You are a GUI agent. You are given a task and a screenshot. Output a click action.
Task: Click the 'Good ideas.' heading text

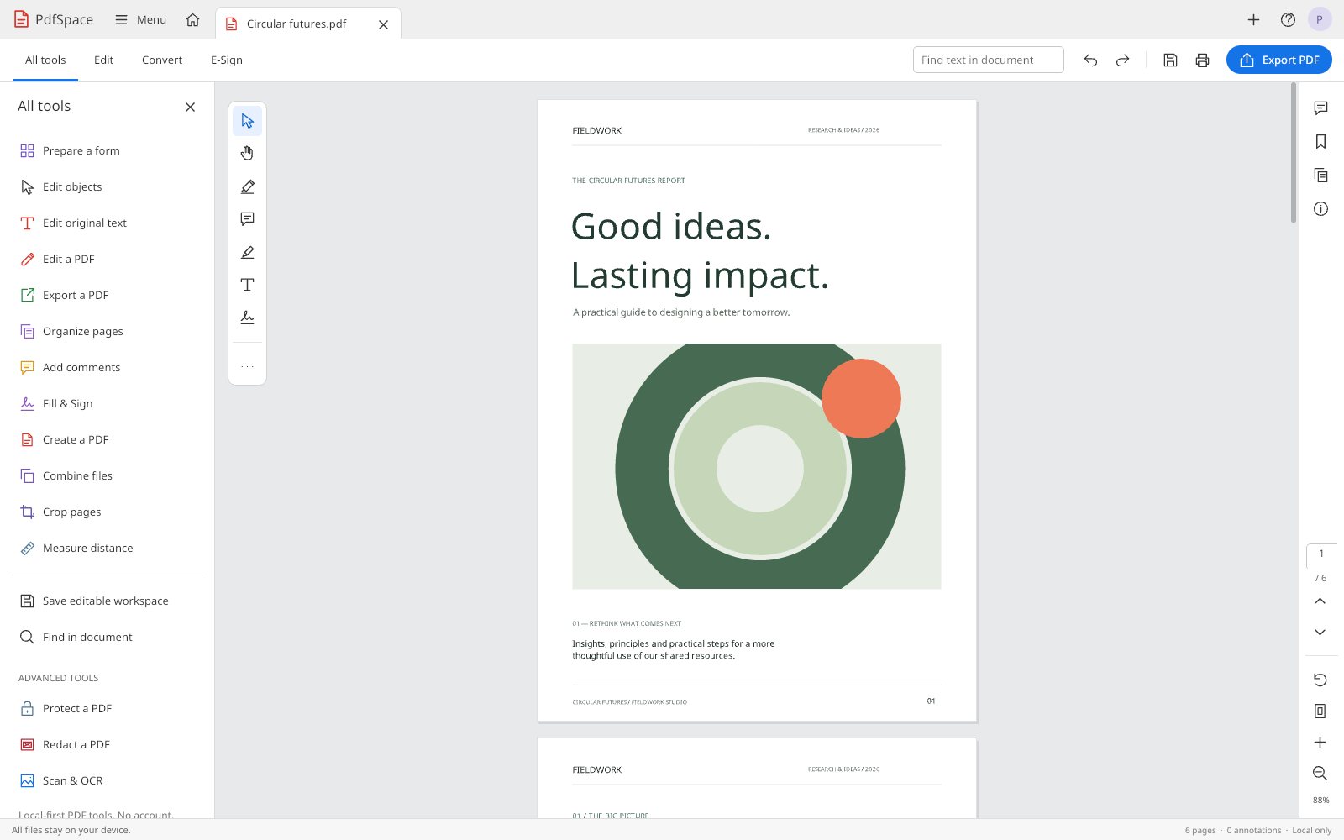tap(671, 227)
